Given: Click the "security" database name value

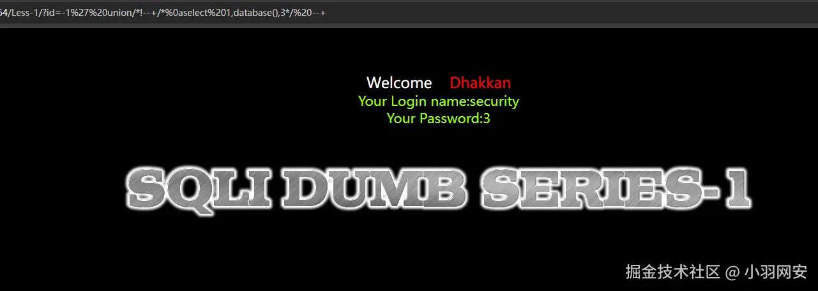Looking at the screenshot, I should 494,101.
